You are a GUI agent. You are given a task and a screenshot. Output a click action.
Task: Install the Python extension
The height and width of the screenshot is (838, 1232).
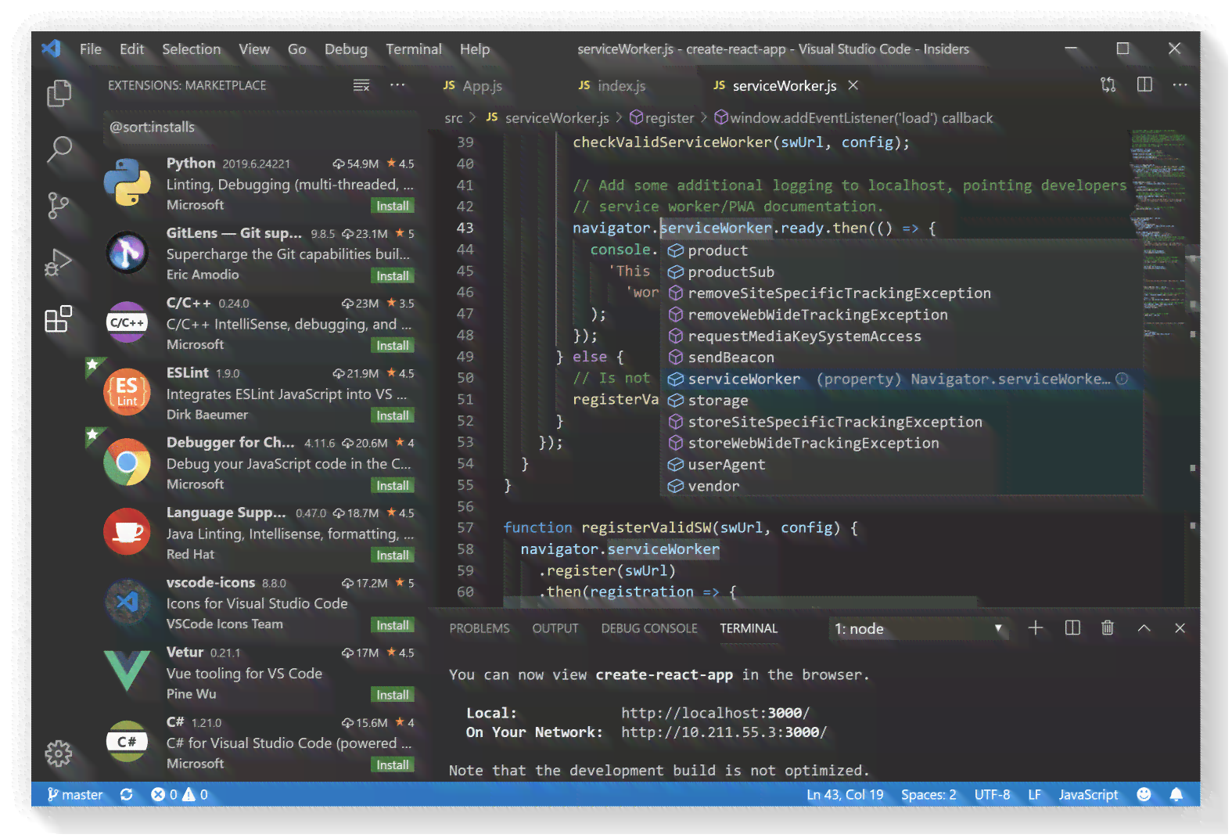point(393,206)
